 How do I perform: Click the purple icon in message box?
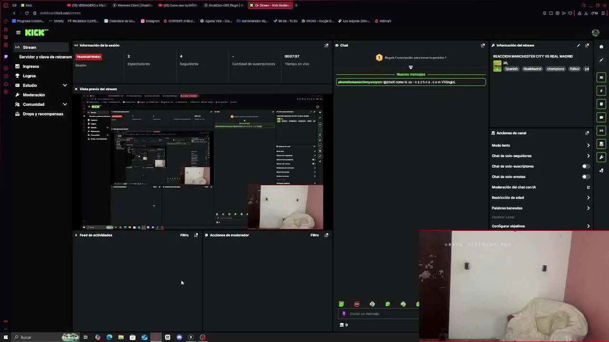[x=344, y=314]
